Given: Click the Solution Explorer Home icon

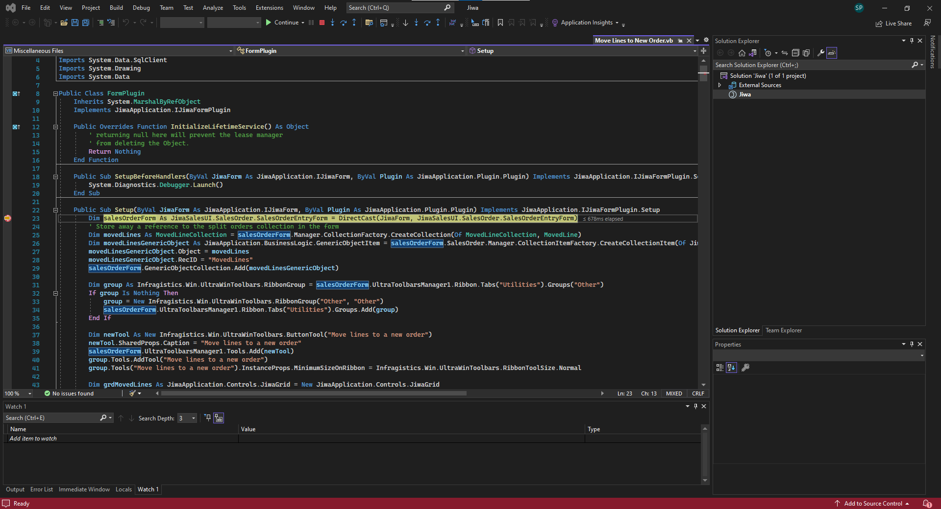Looking at the screenshot, I should (x=742, y=53).
